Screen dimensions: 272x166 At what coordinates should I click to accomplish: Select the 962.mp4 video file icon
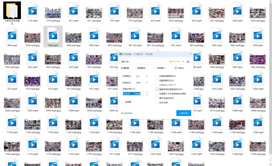coord(237,57)
